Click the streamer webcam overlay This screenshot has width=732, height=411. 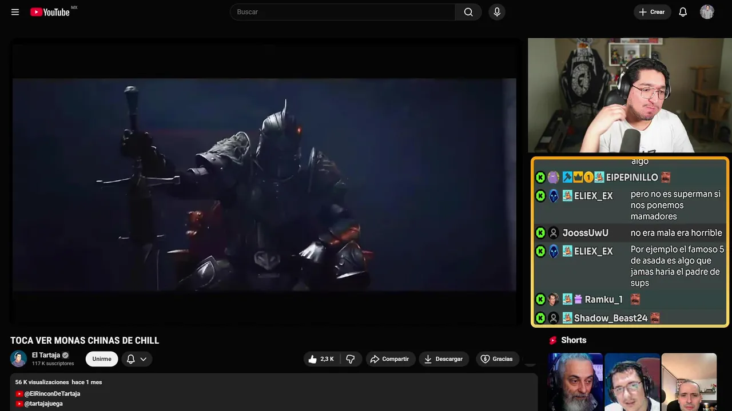point(630,95)
